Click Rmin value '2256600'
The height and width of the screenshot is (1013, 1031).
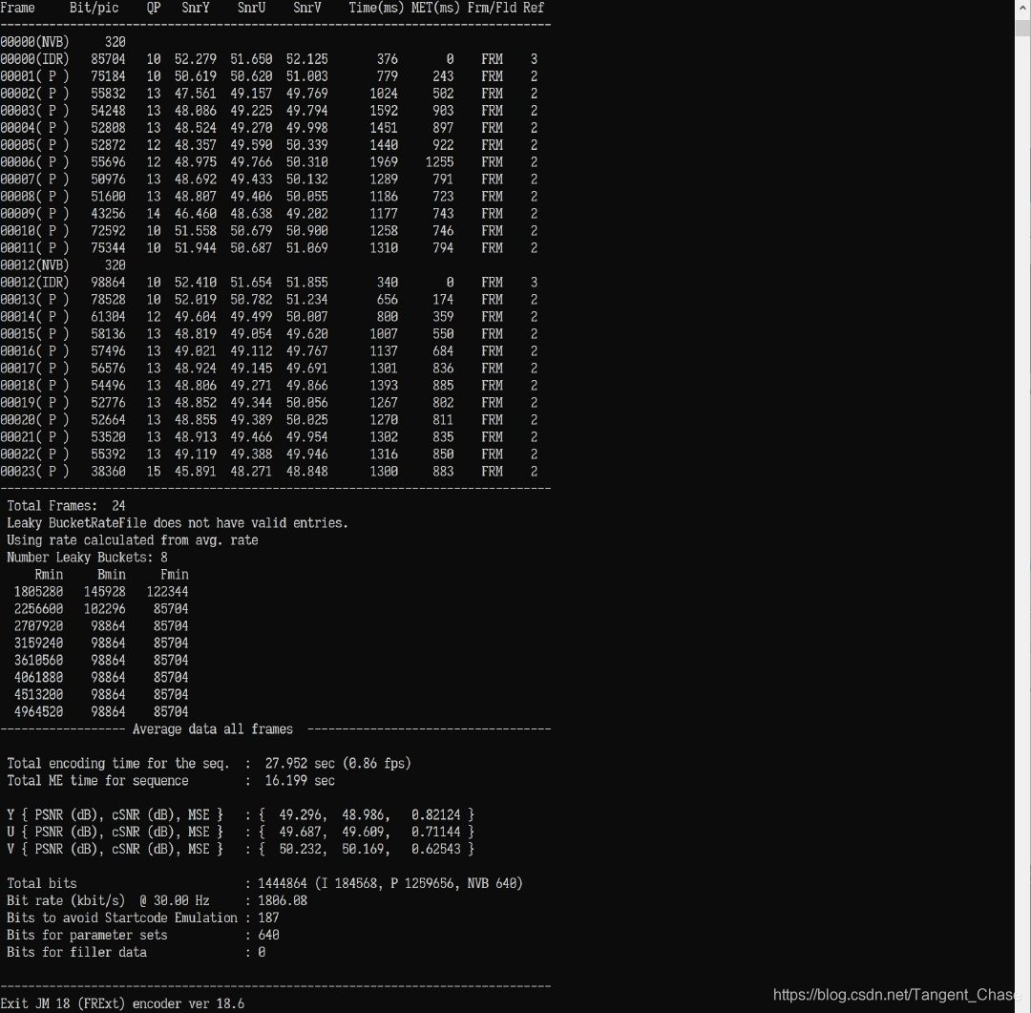click(38, 608)
